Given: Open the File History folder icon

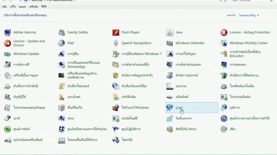Looking at the screenshot, I should pyautogui.click(x=116, y=97).
